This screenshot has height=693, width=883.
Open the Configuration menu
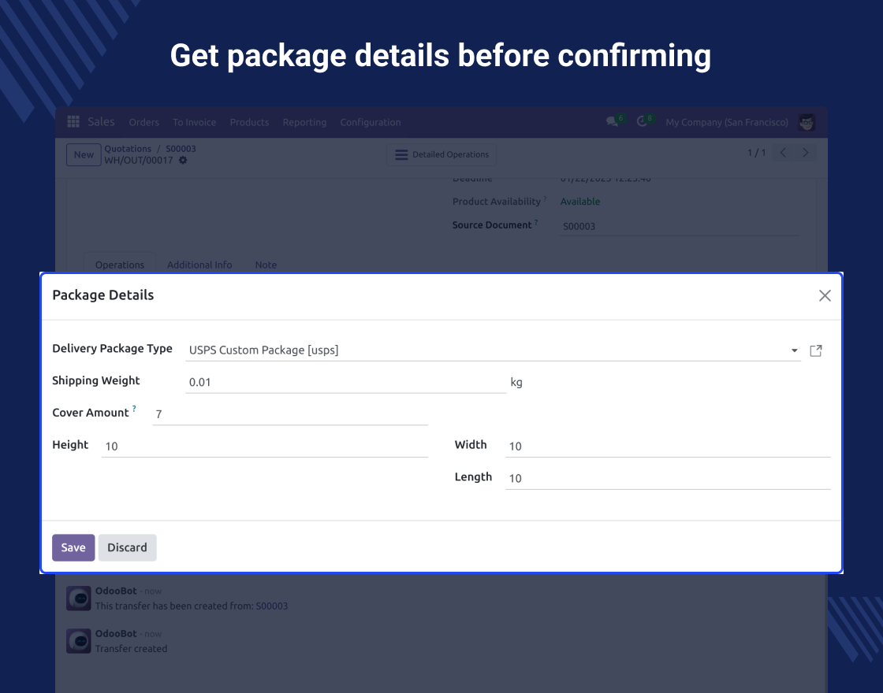[371, 122]
